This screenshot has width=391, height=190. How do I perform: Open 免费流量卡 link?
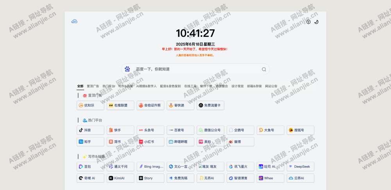point(210,105)
